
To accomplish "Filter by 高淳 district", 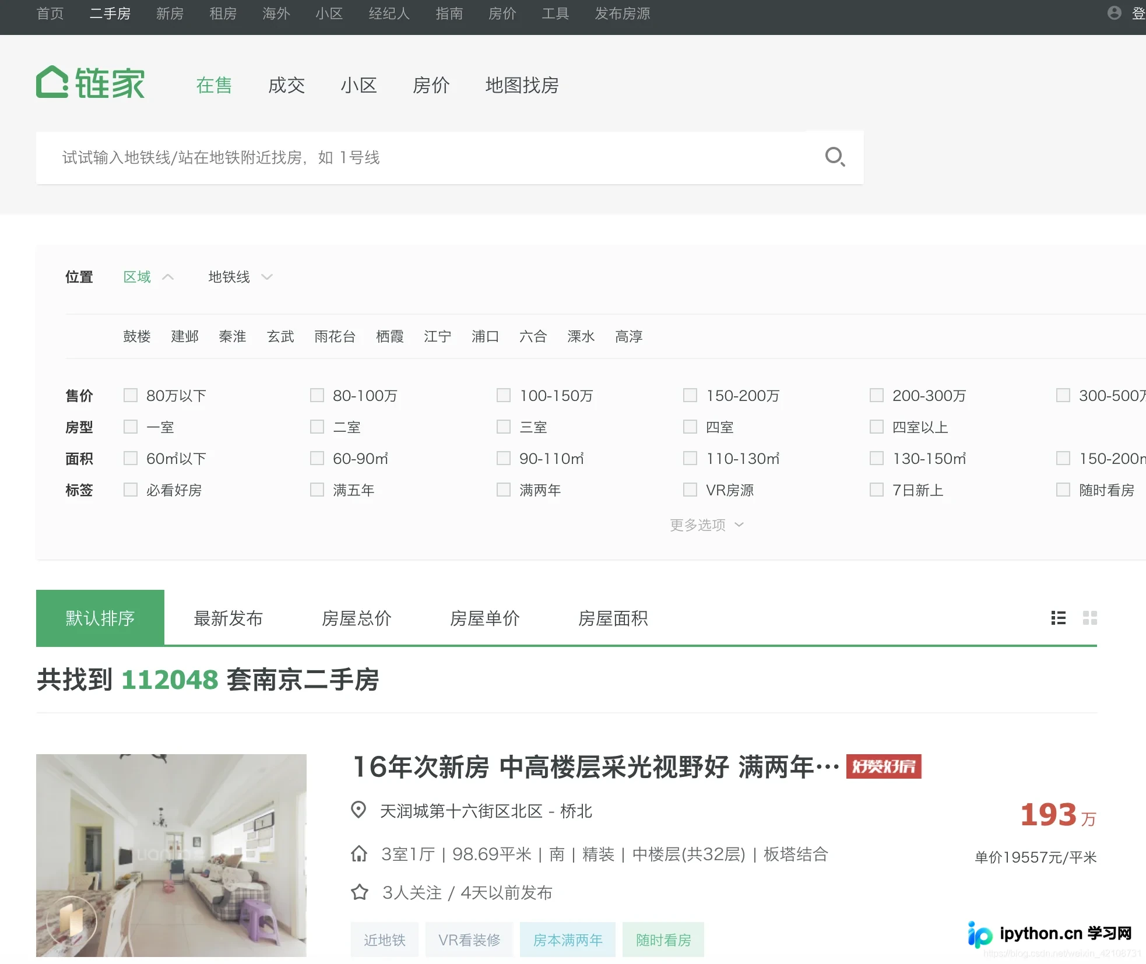I will tap(629, 336).
